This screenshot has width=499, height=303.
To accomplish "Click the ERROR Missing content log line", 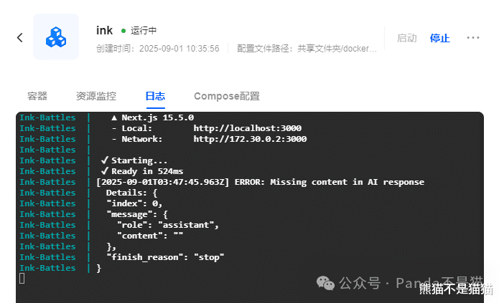I will tap(260, 182).
